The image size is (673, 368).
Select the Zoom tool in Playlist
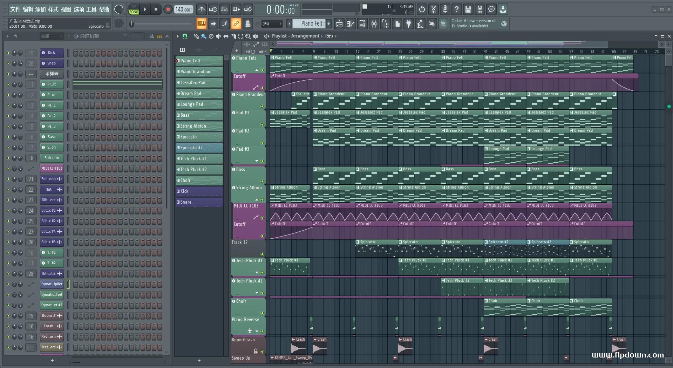tap(248, 36)
